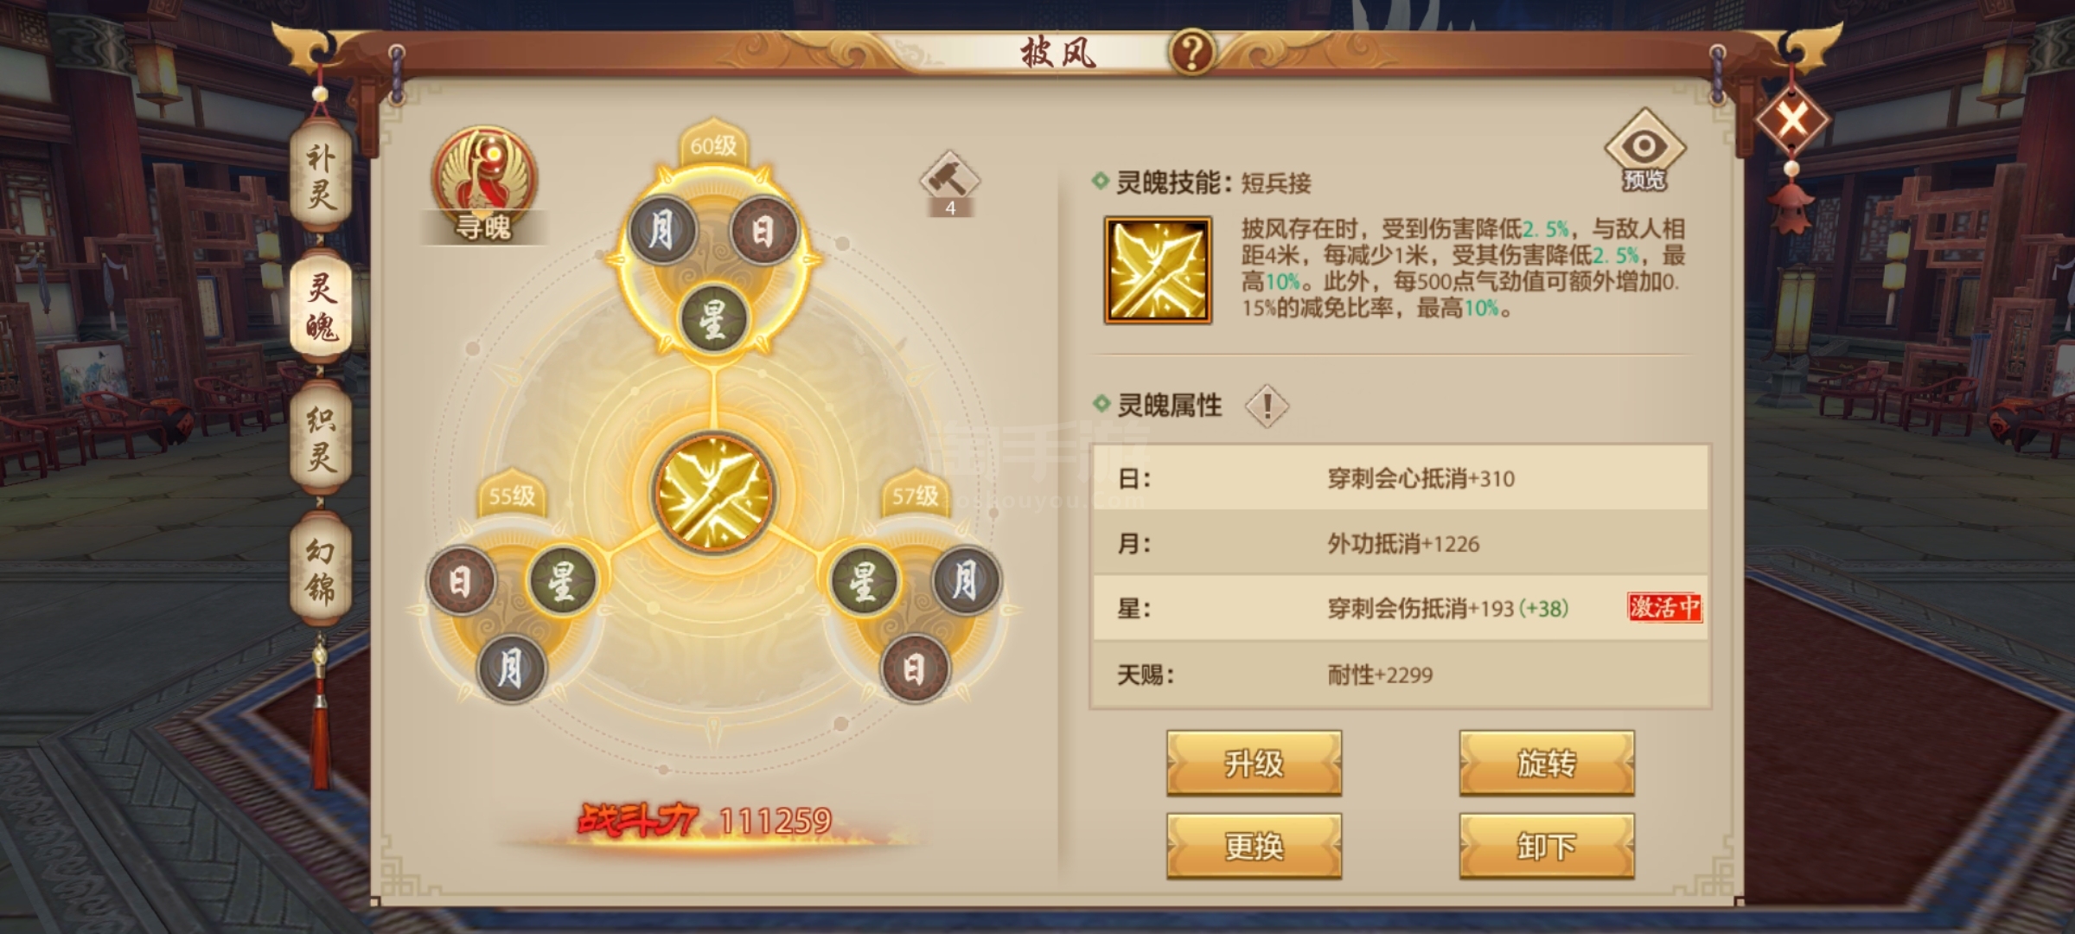The image size is (2075, 934).
Task: Select the 星 orb in 57级 cluster
Action: coord(864,580)
